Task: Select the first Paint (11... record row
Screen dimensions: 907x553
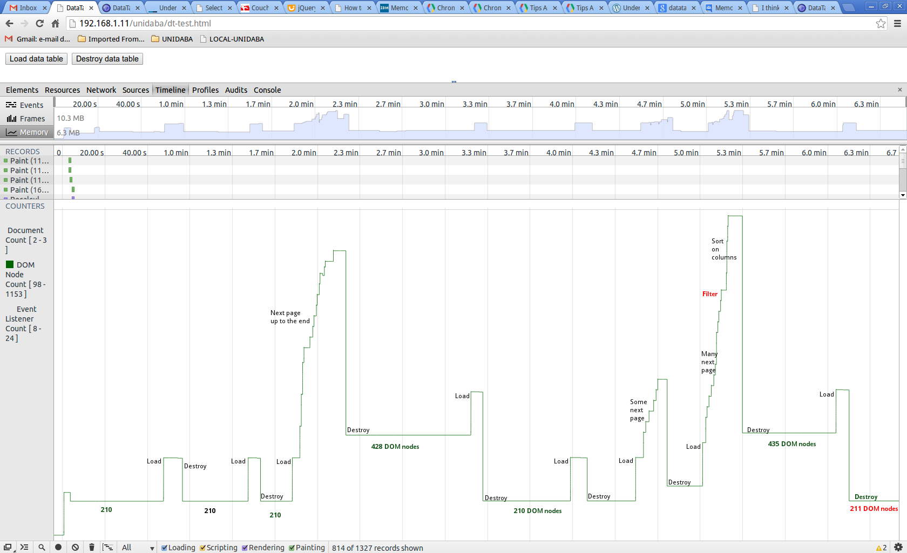Action: (27, 161)
